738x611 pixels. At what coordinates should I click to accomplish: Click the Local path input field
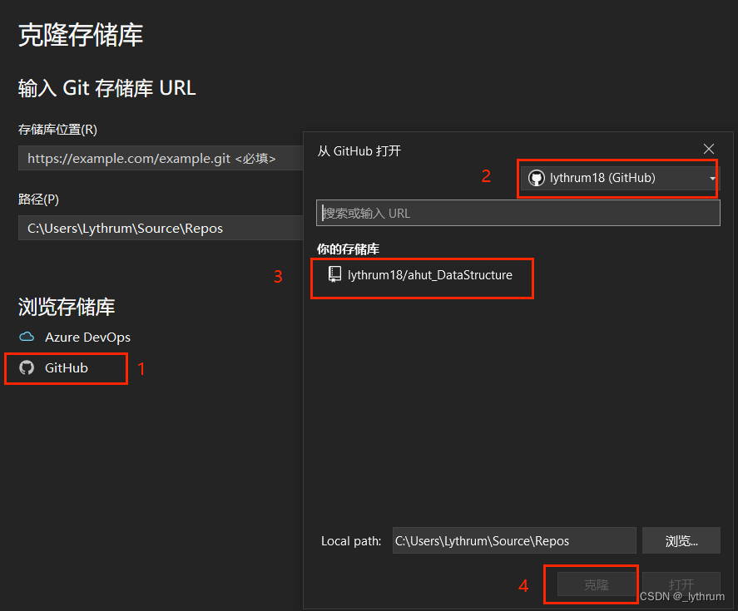[x=514, y=540]
